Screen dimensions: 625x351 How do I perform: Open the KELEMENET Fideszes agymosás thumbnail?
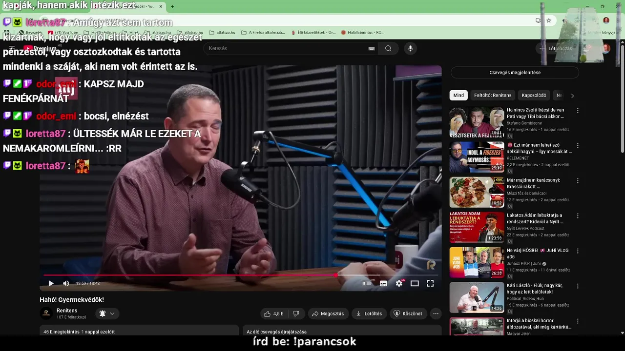click(477, 157)
